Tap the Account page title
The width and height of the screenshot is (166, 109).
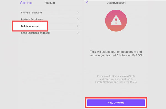pyautogui.click(x=50, y=3)
